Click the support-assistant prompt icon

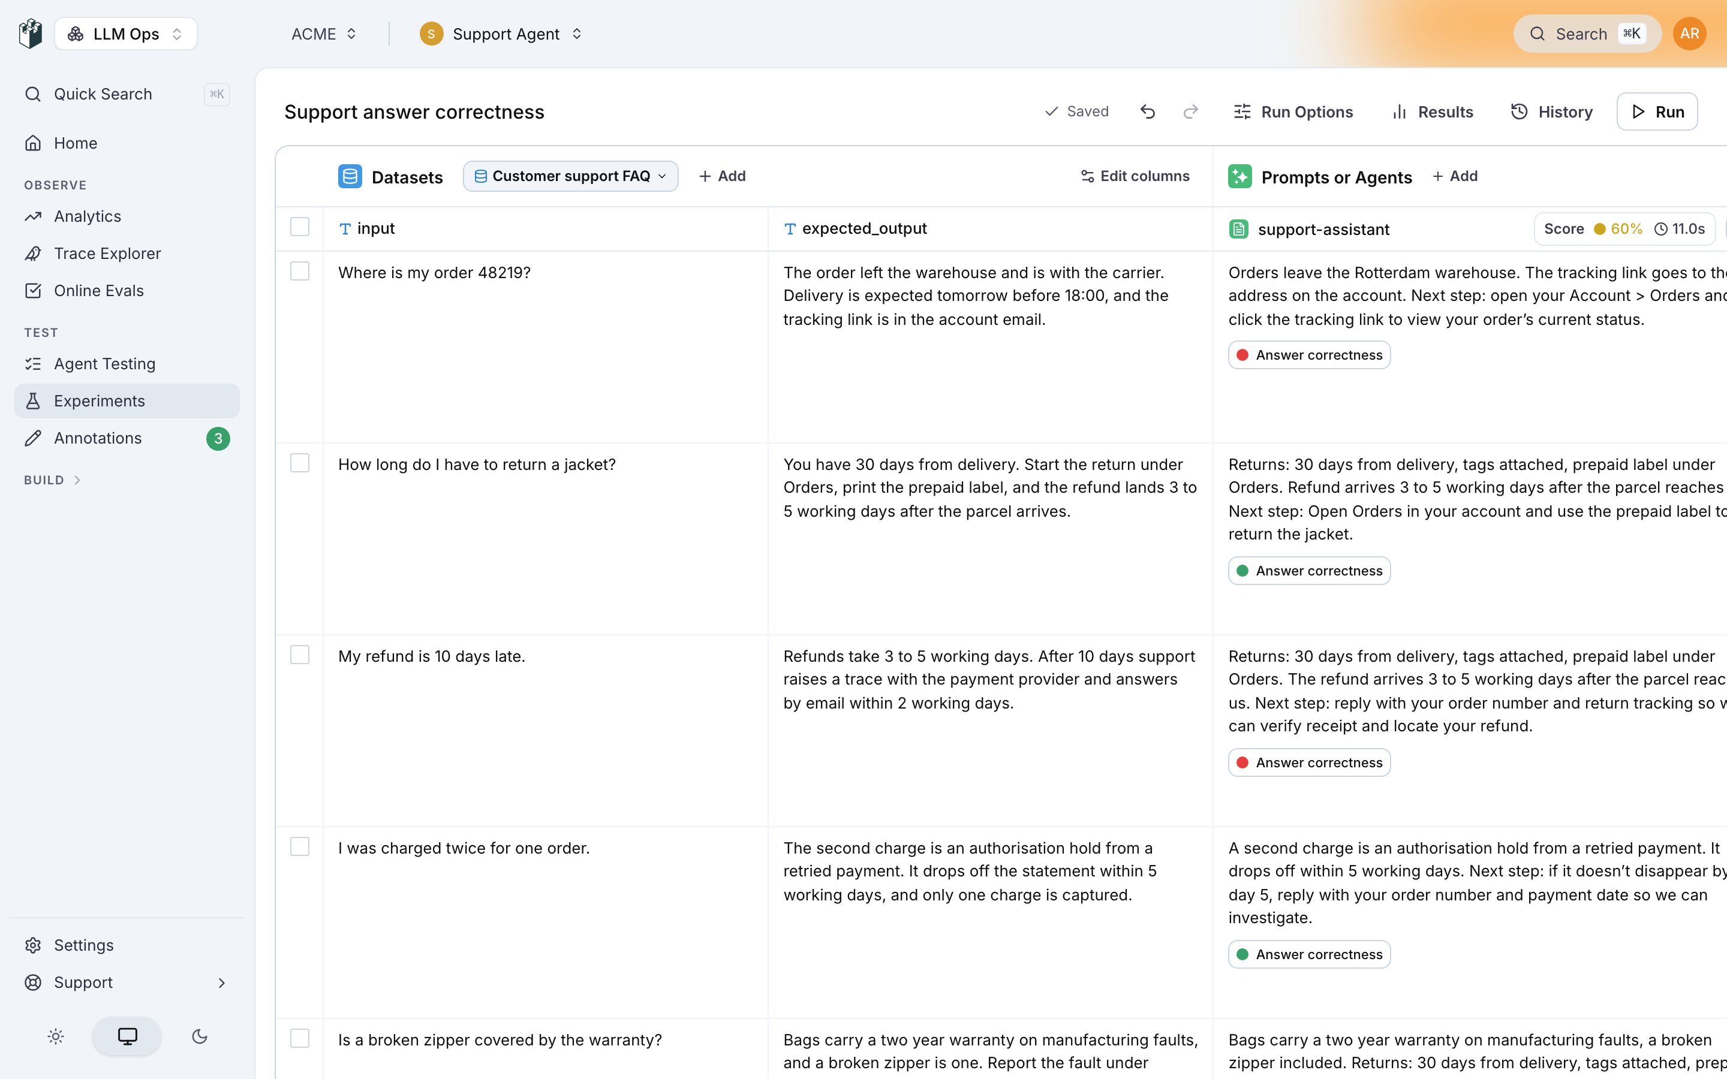click(x=1239, y=229)
